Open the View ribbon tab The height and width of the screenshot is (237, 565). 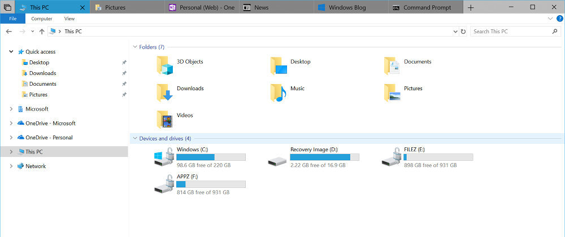[x=69, y=19]
